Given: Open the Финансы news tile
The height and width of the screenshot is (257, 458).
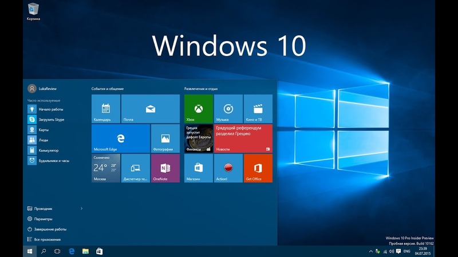Looking at the screenshot, I should point(199,138).
